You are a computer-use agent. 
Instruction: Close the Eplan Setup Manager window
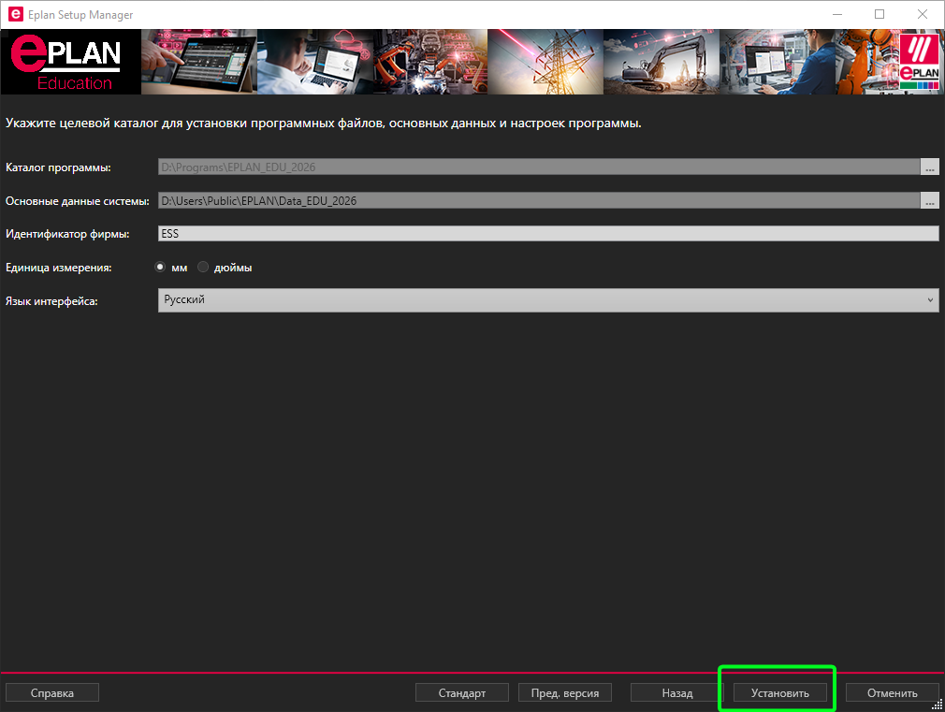point(923,14)
